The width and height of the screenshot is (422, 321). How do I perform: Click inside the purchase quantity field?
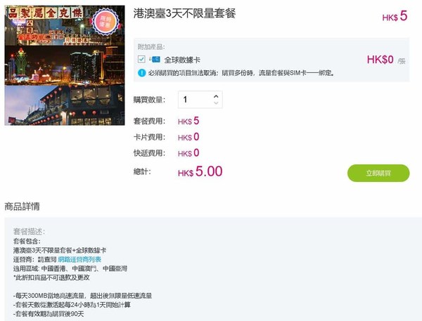(x=200, y=100)
